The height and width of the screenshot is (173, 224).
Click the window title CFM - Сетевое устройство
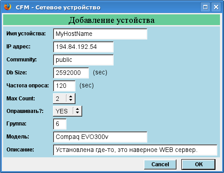click(x=58, y=7)
